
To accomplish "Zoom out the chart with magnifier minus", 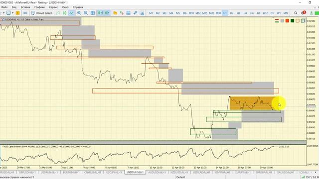I will coord(86,13).
